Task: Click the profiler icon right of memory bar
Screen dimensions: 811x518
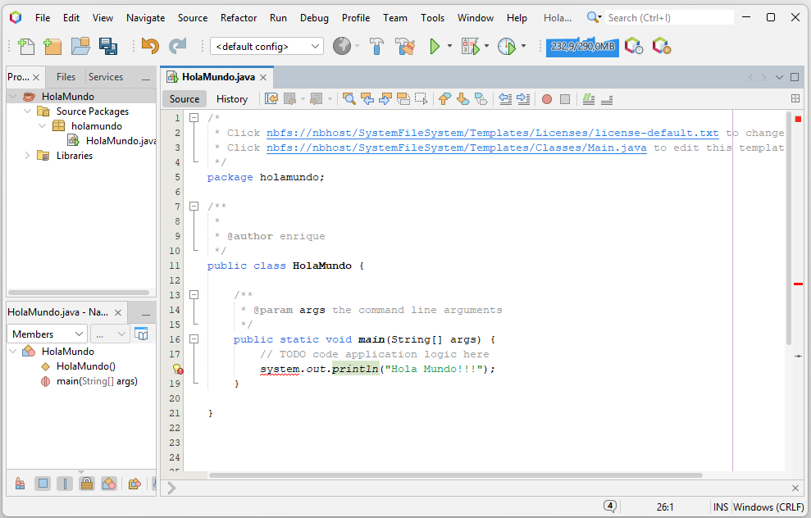Action: click(x=634, y=47)
